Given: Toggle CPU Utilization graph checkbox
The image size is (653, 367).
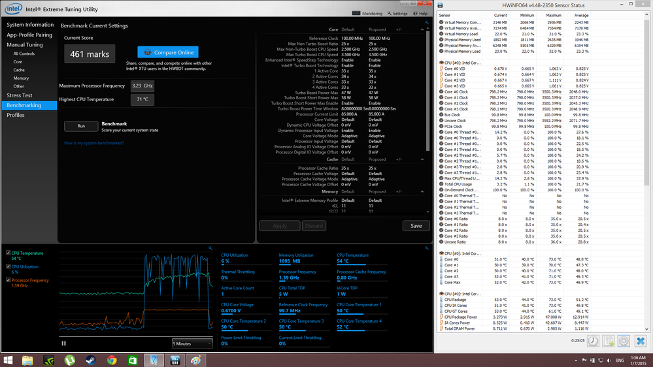Looking at the screenshot, I should [x=8, y=266].
